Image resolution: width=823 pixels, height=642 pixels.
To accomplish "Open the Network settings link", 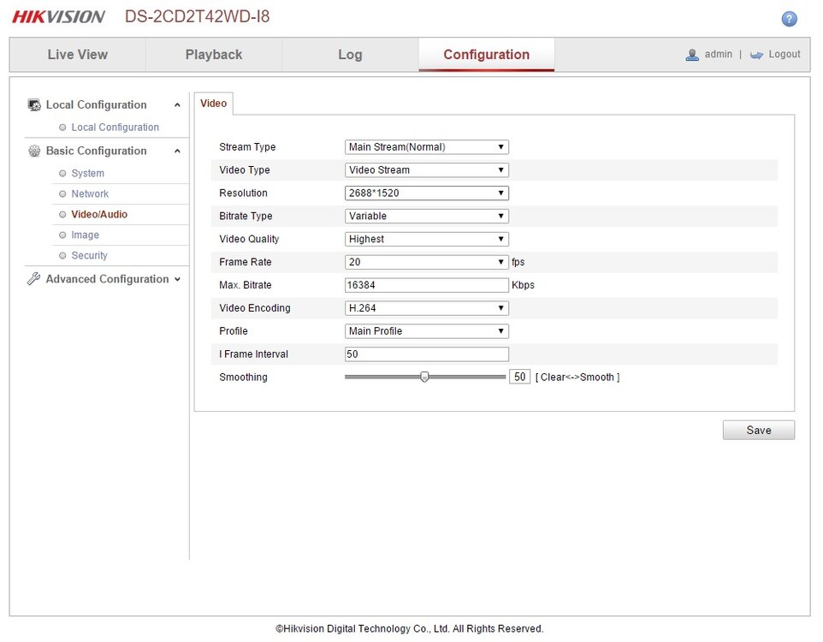I will (90, 194).
